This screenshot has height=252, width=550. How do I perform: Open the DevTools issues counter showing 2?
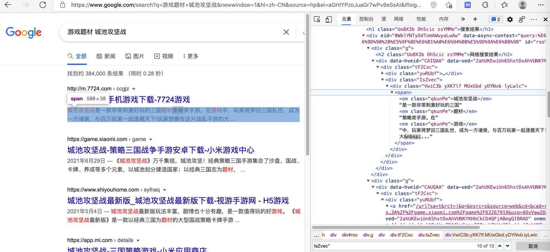[495, 19]
